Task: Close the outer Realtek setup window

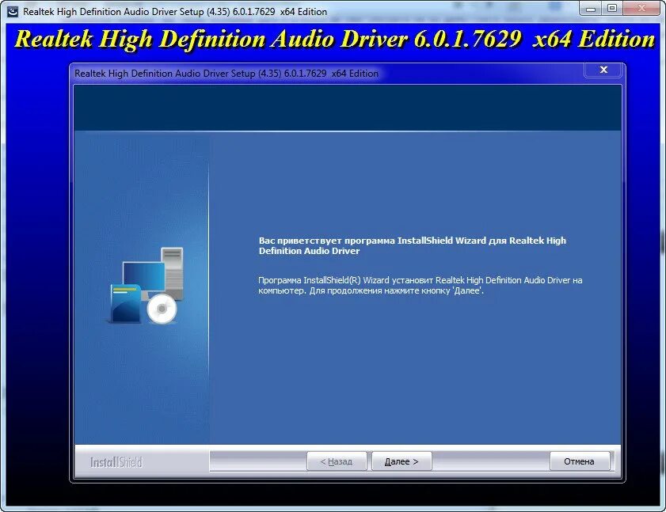Action: pos(641,8)
